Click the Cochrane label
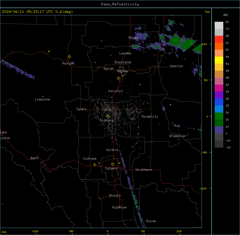This screenshot has width=240, height=235. pos(90,159)
